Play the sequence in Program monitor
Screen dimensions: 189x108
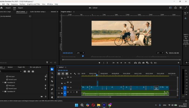[x=121, y=63]
